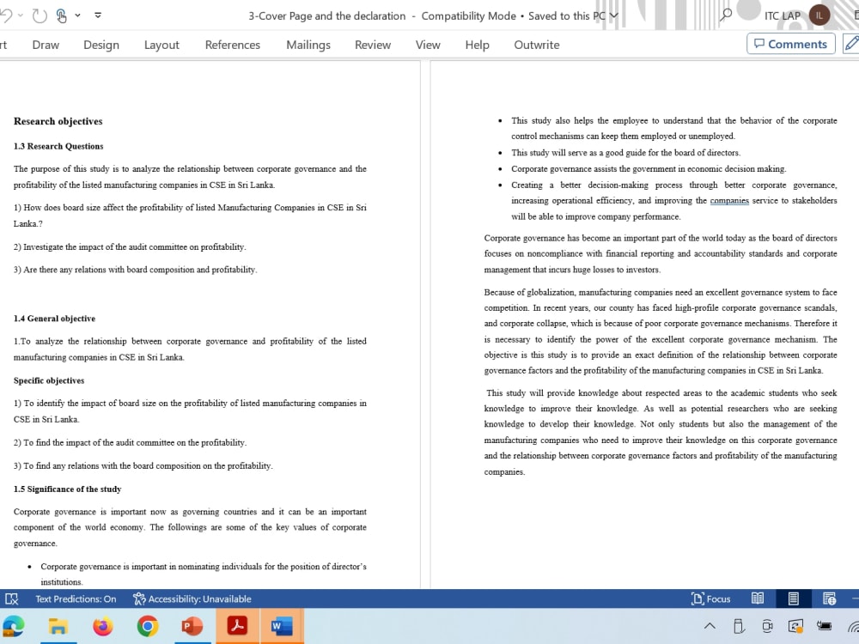The image size is (859, 644).
Task: Open the IL account profile avatar
Action: click(x=819, y=15)
